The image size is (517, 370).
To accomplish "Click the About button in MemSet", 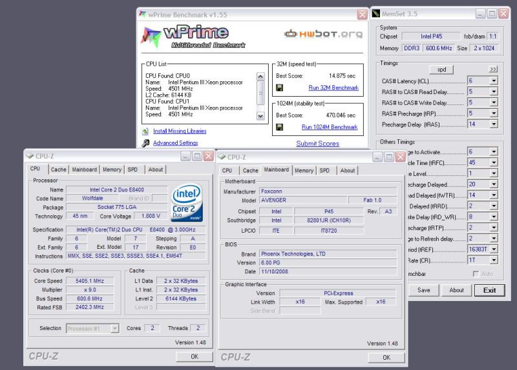I will coord(456,290).
